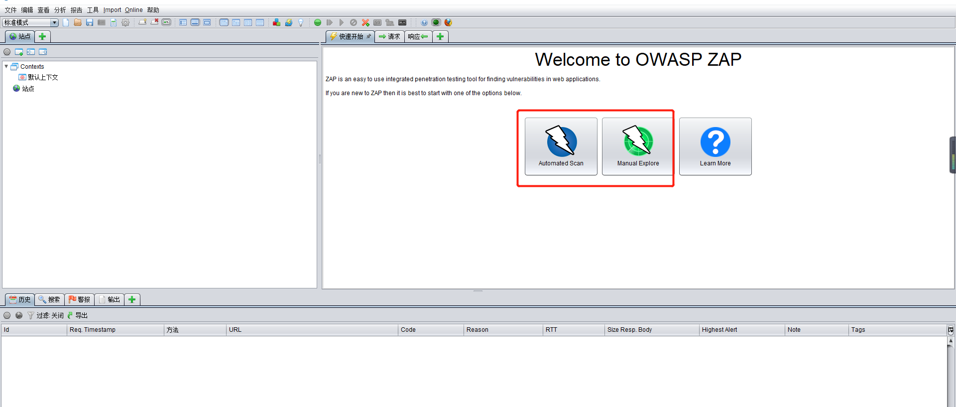
Task: Open the 文件 file menu
Action: coord(10,10)
